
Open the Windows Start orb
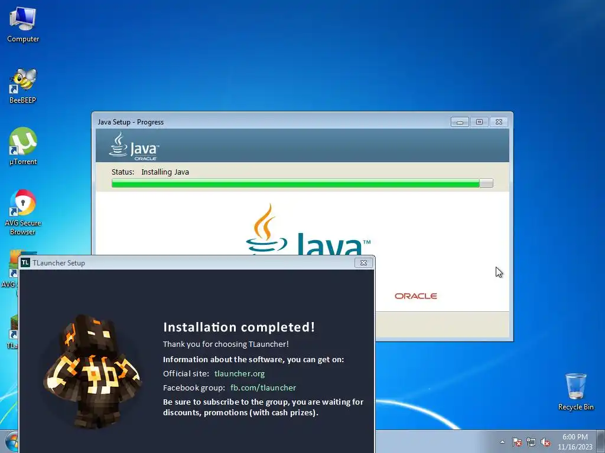pos(12,441)
